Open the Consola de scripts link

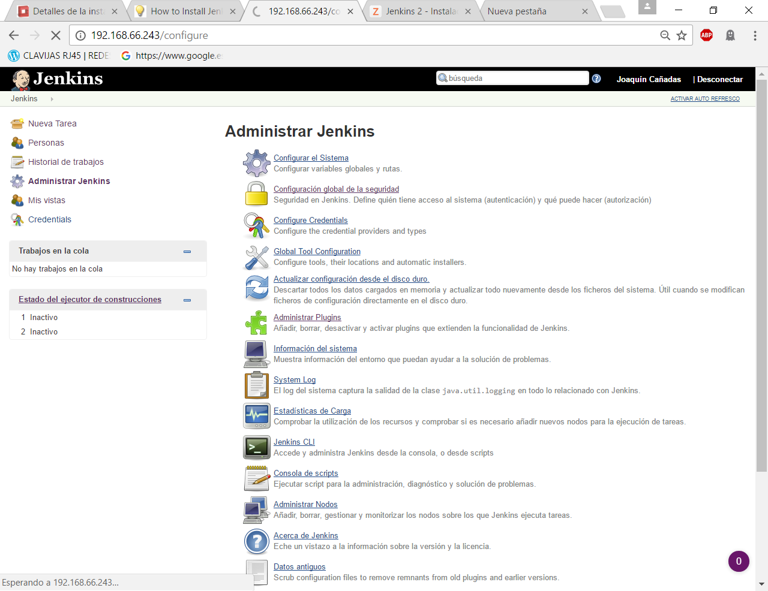[x=305, y=473]
